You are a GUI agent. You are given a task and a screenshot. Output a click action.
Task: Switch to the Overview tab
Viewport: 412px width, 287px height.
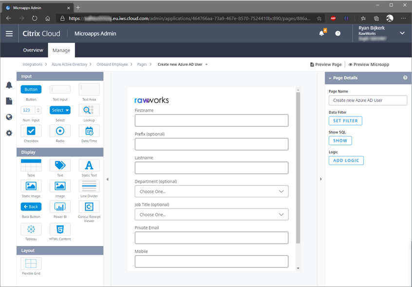click(x=33, y=50)
